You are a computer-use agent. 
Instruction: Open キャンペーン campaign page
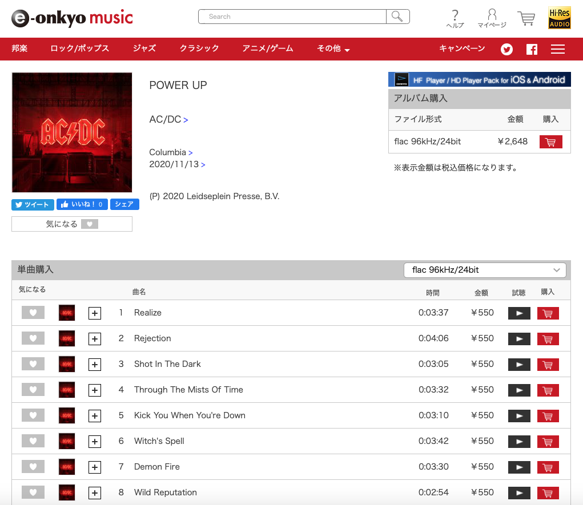462,49
